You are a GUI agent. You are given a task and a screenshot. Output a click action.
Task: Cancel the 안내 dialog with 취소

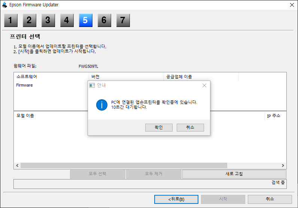pyautogui.click(x=190, y=127)
